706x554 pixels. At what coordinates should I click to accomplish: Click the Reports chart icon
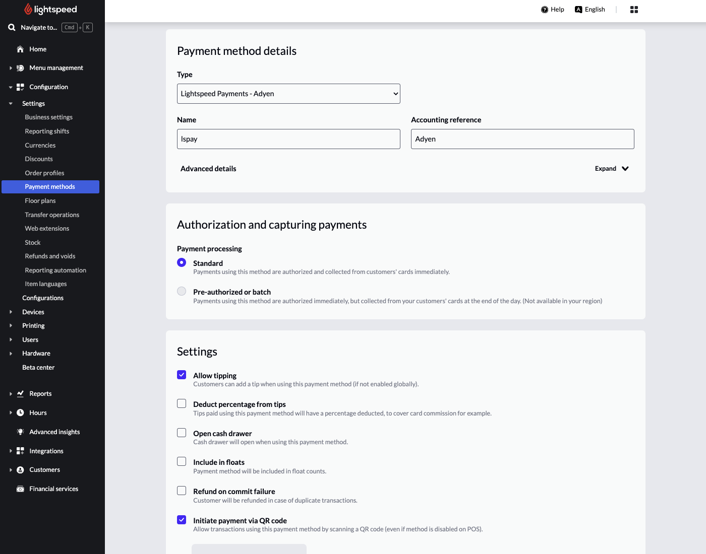tap(20, 393)
